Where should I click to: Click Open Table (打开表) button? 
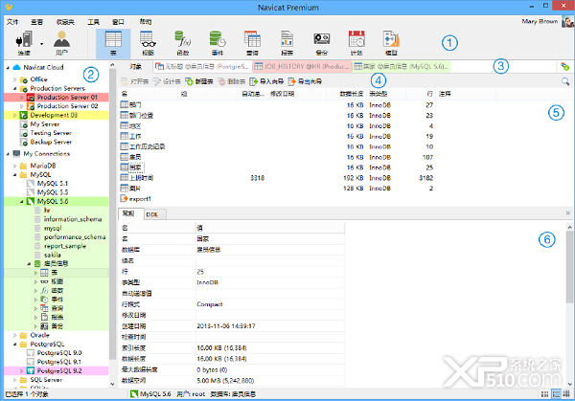click(134, 81)
